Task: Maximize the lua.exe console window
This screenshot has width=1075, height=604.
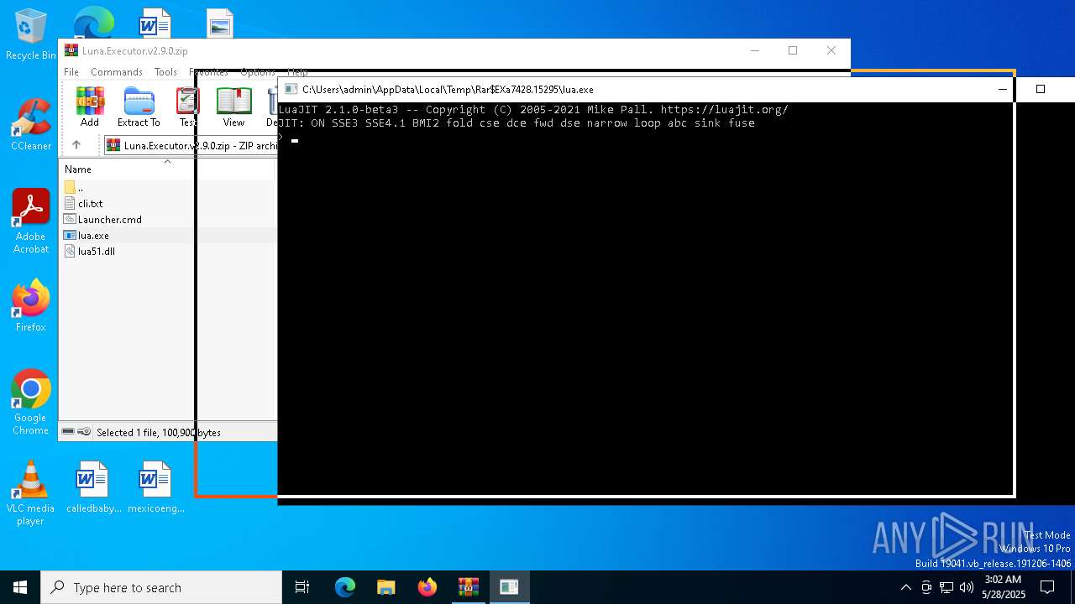Action: pos(1041,89)
